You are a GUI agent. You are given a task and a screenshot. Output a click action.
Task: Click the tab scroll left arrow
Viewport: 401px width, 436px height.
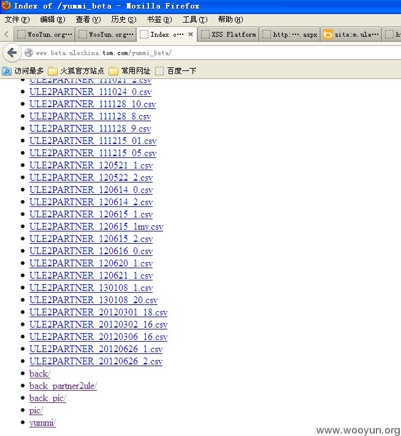pos(6,34)
